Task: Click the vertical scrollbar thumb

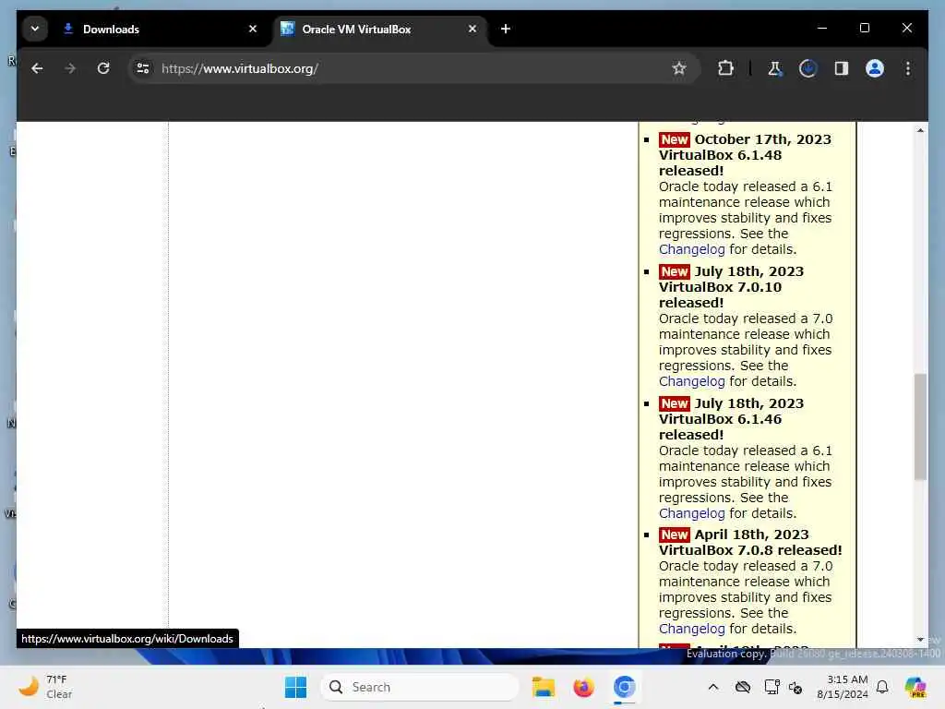Action: [x=920, y=427]
